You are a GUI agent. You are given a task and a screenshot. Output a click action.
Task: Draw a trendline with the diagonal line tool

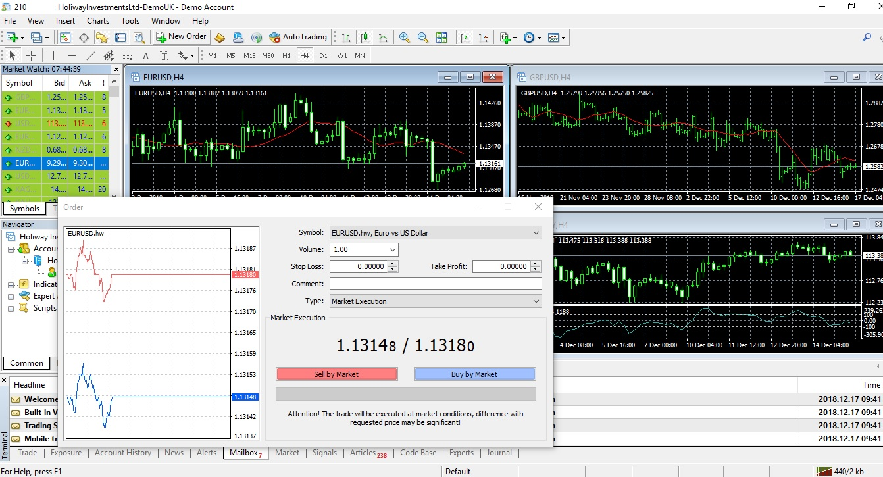pos(91,56)
